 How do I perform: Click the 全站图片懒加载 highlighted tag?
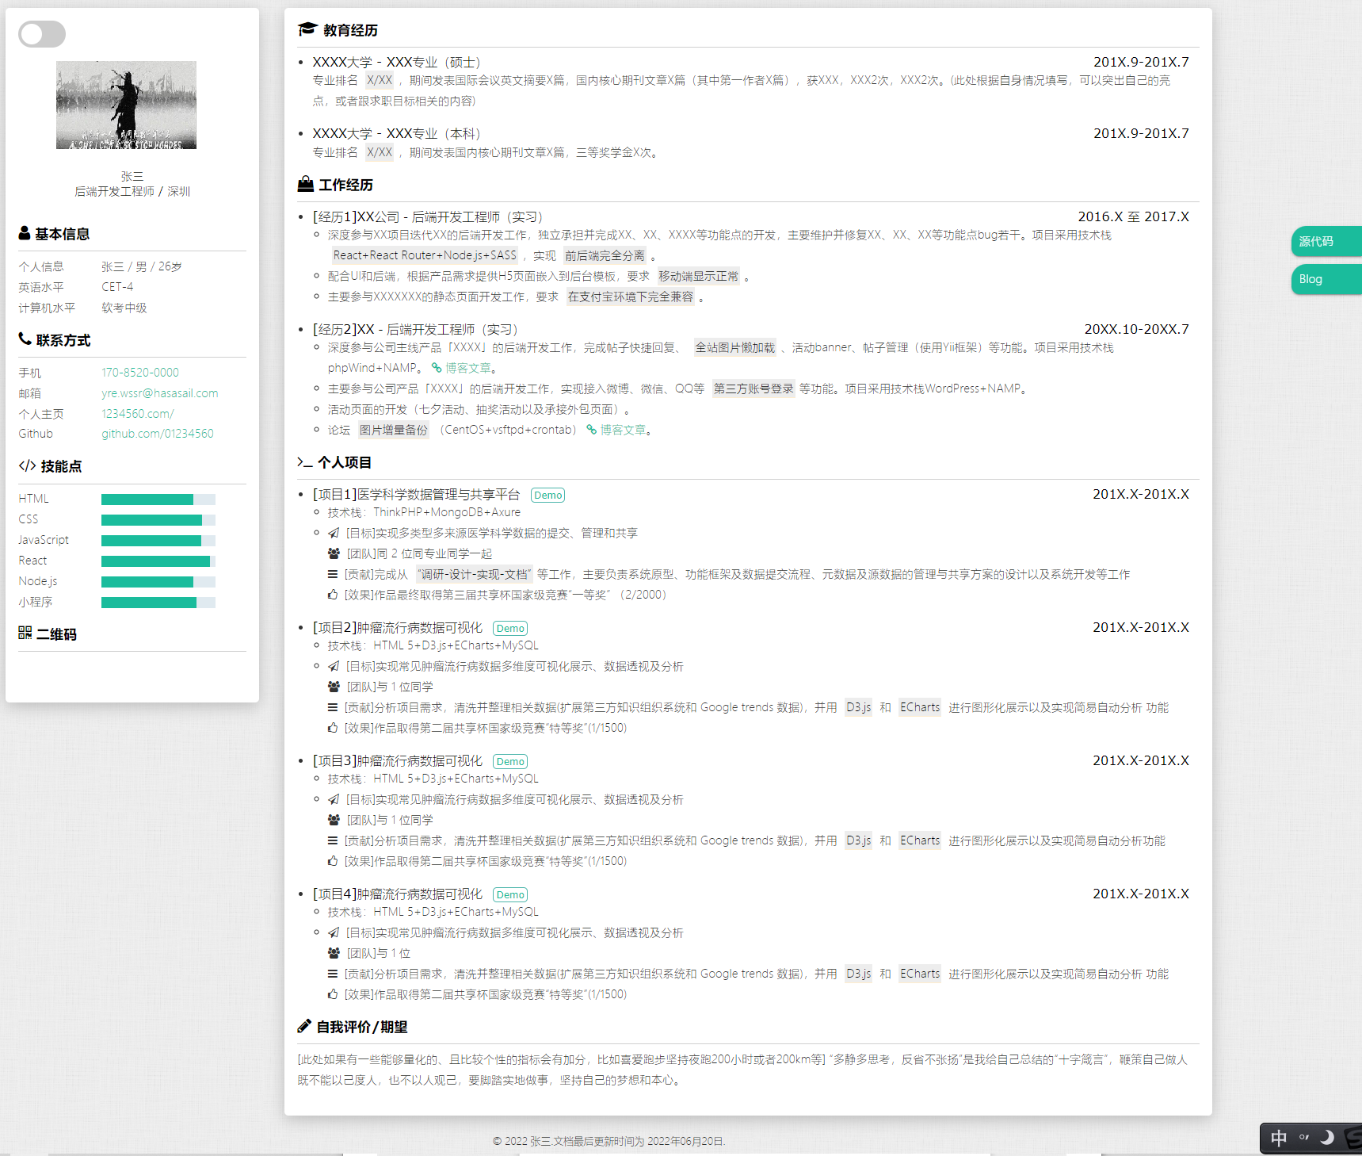(735, 347)
